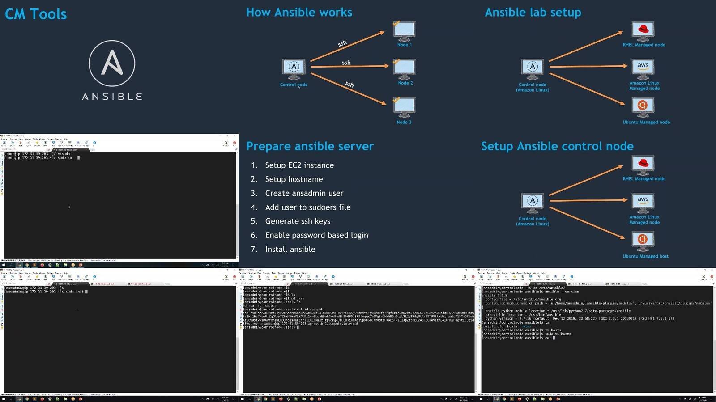Open the Terminal menu in the visudo terminal window
Image resolution: width=716 pixels, height=402 pixels.
tap(4, 139)
